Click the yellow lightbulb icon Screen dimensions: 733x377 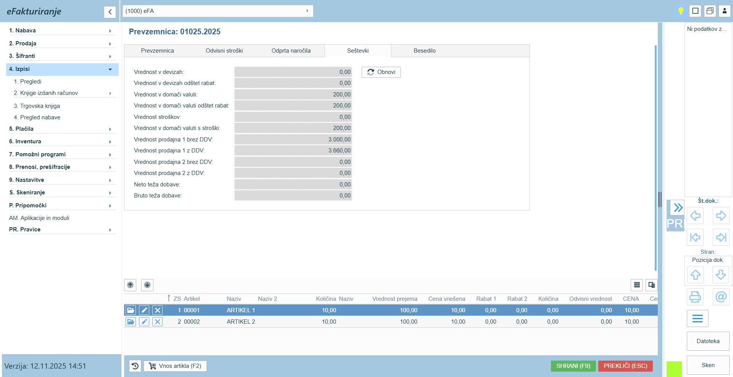[680, 11]
